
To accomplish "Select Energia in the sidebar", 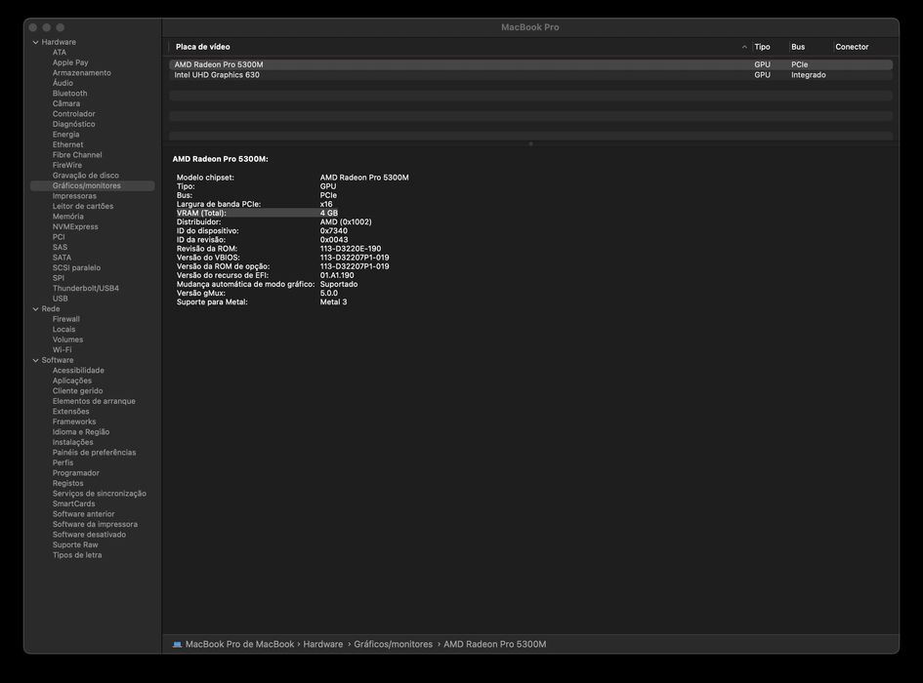I will click(x=66, y=134).
